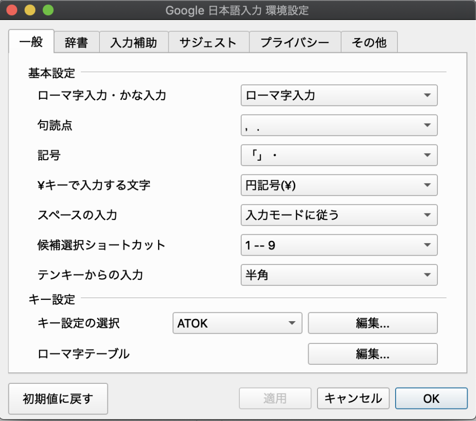Screen dimensions: 476x421
Task: Open the キー設定の選択 ATOK dropdown
Action: [x=237, y=324]
